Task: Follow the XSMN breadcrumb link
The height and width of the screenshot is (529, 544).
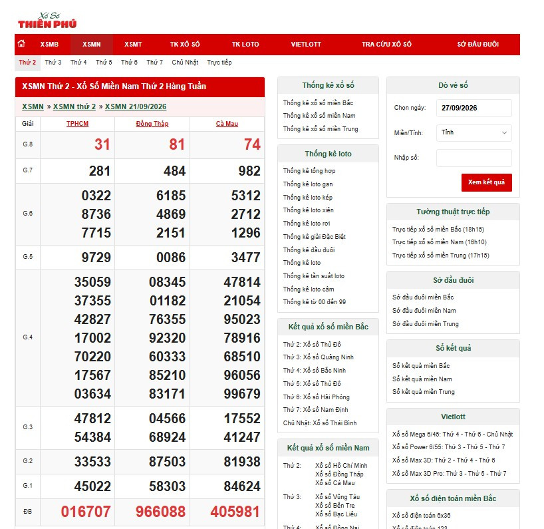Action: 33,106
